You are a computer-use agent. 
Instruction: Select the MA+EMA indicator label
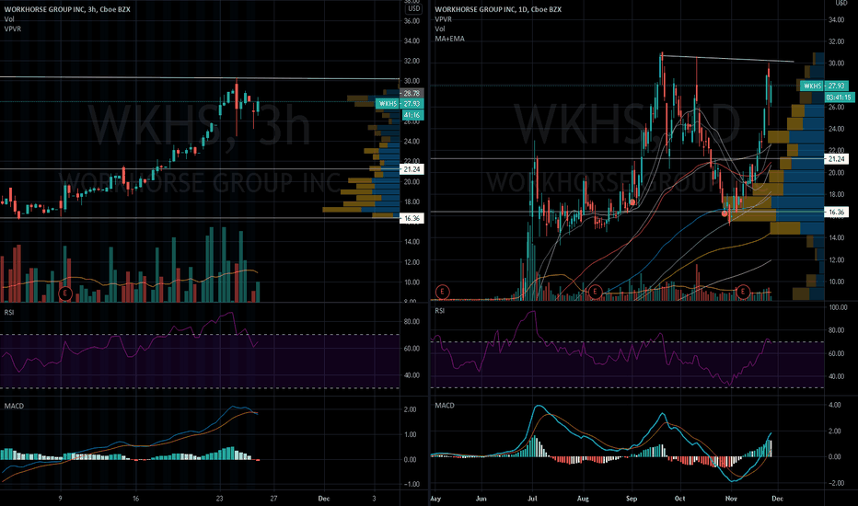[x=450, y=39]
